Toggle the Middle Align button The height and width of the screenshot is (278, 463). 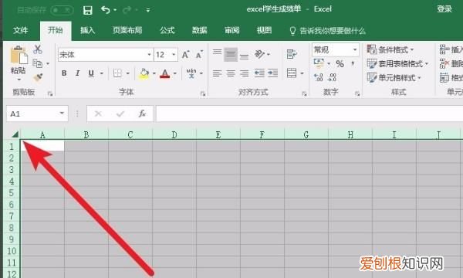point(231,54)
